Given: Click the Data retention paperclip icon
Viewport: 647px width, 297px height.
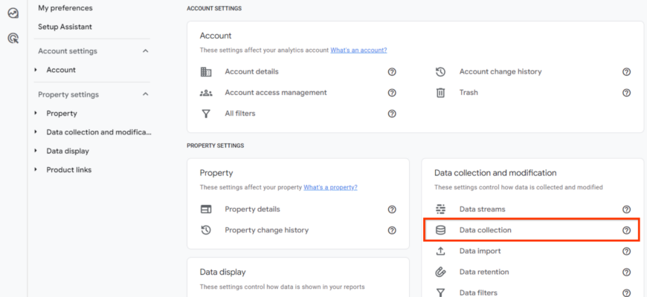Looking at the screenshot, I should (x=440, y=272).
